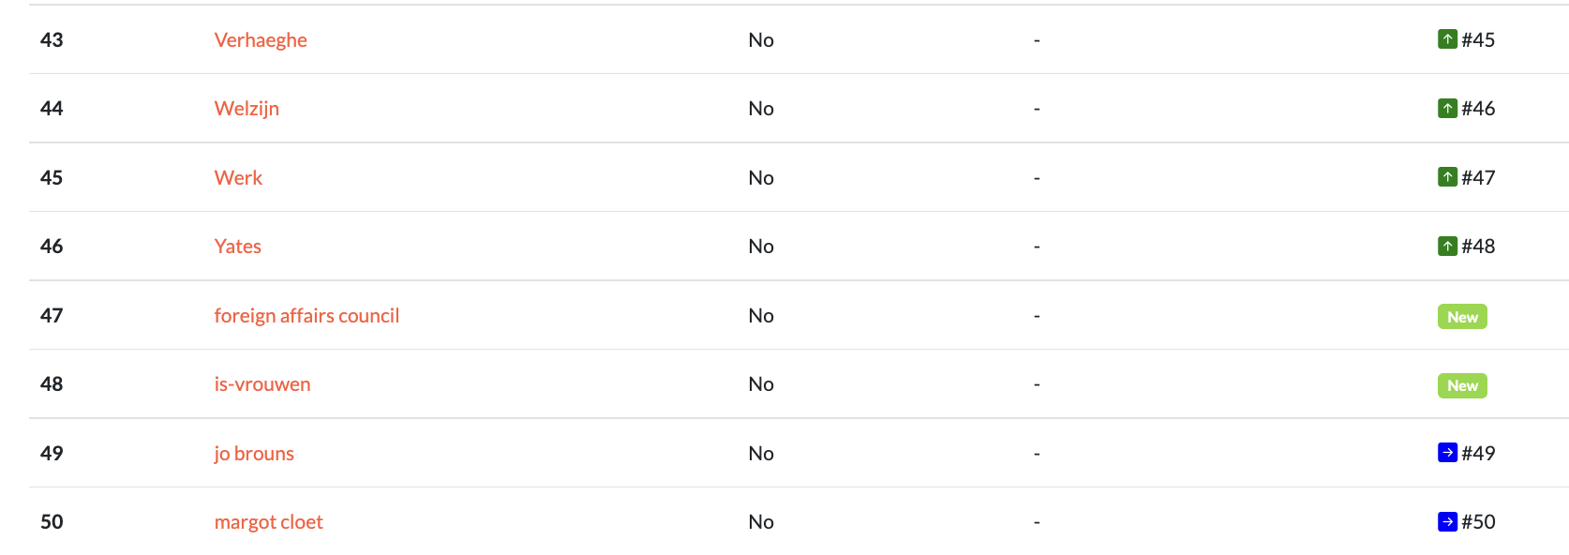1569x555 pixels.
Task: Open the Verhaeghe keyword link
Action: pyautogui.click(x=261, y=40)
